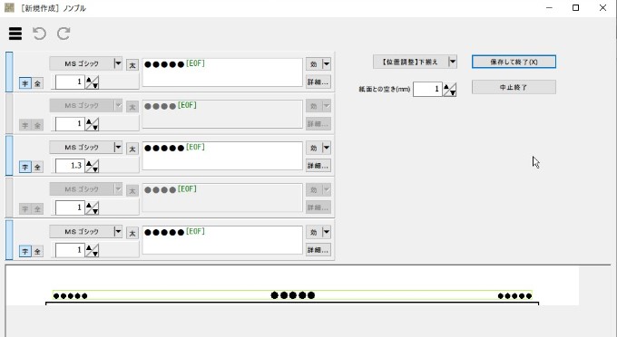
Task: Click the size field in the fourth row
Action: click(70, 207)
